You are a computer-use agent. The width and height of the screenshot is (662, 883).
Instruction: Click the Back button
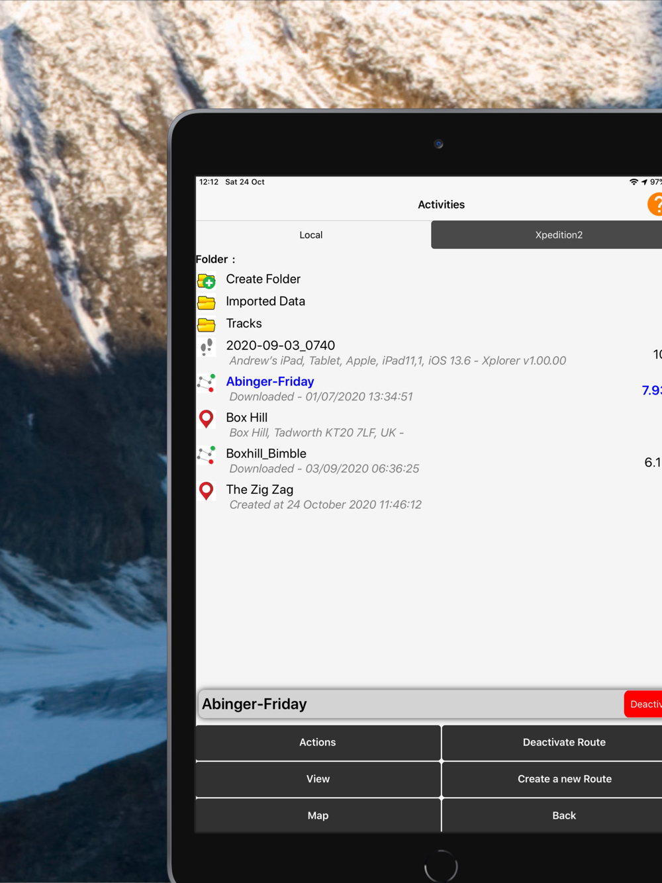(552, 815)
